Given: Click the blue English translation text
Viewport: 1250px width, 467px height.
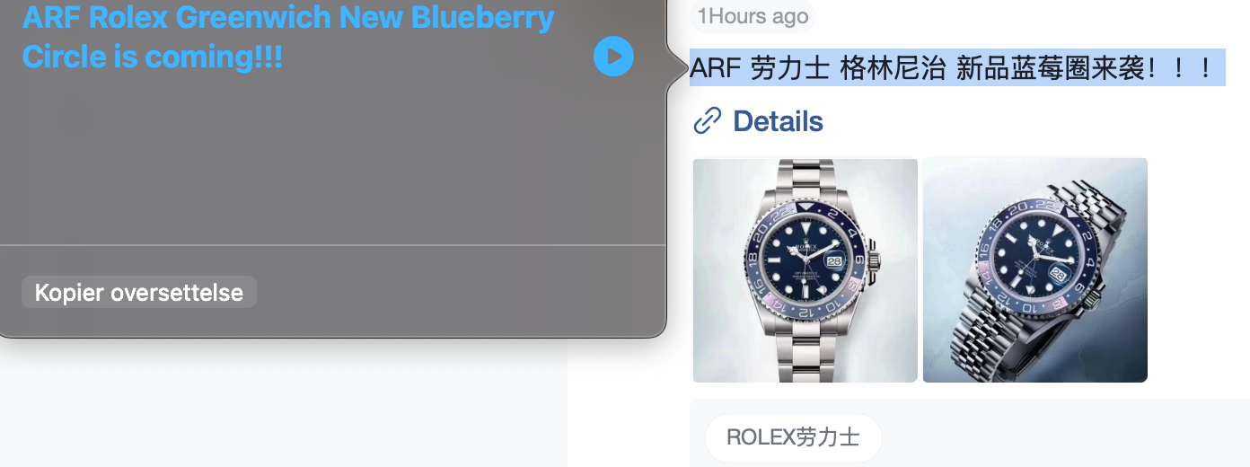Looking at the screenshot, I should pyautogui.click(x=288, y=37).
